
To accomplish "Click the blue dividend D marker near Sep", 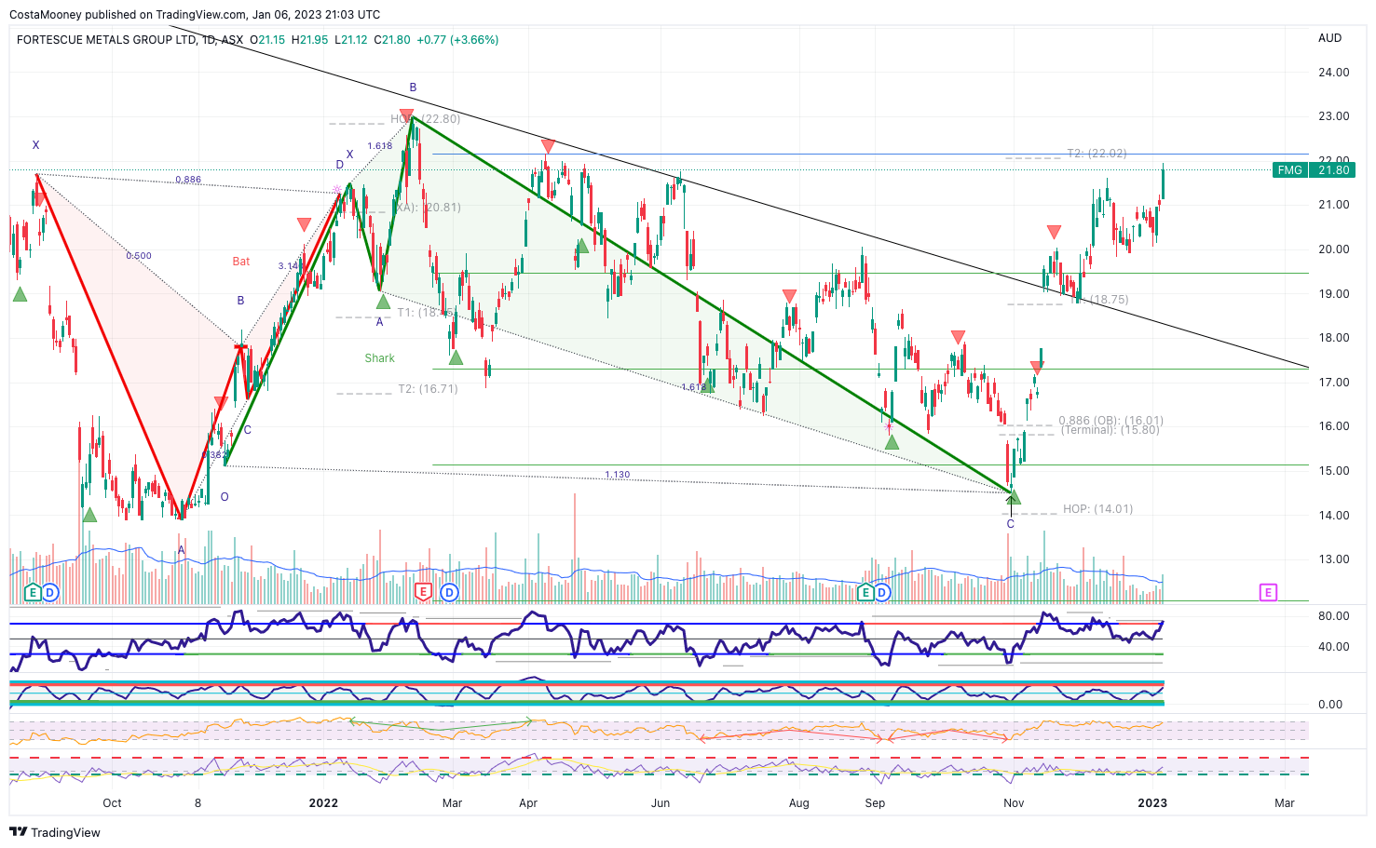I will coord(881,592).
